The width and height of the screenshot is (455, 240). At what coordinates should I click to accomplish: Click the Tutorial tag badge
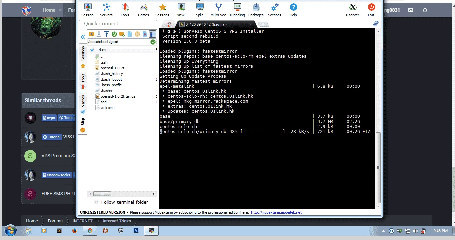52,137
